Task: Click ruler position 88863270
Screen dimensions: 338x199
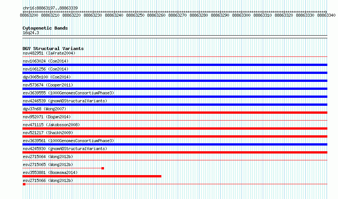Action: [177, 15]
